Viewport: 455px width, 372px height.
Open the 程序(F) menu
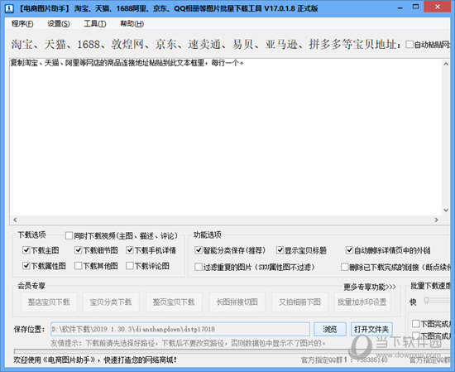[22, 24]
